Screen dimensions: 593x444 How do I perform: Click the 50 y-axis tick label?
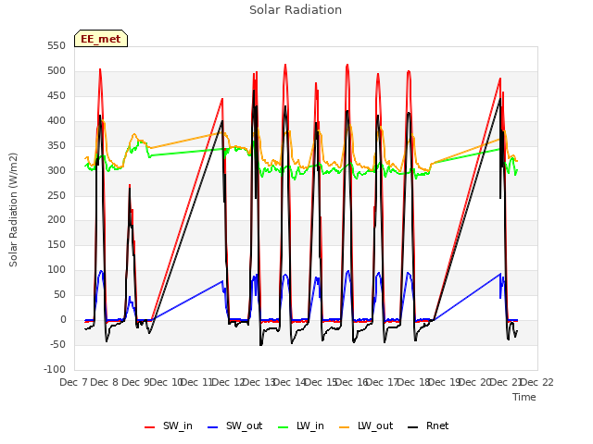(59, 294)
